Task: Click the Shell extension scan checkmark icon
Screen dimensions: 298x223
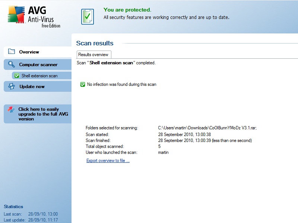Action: click(x=17, y=76)
